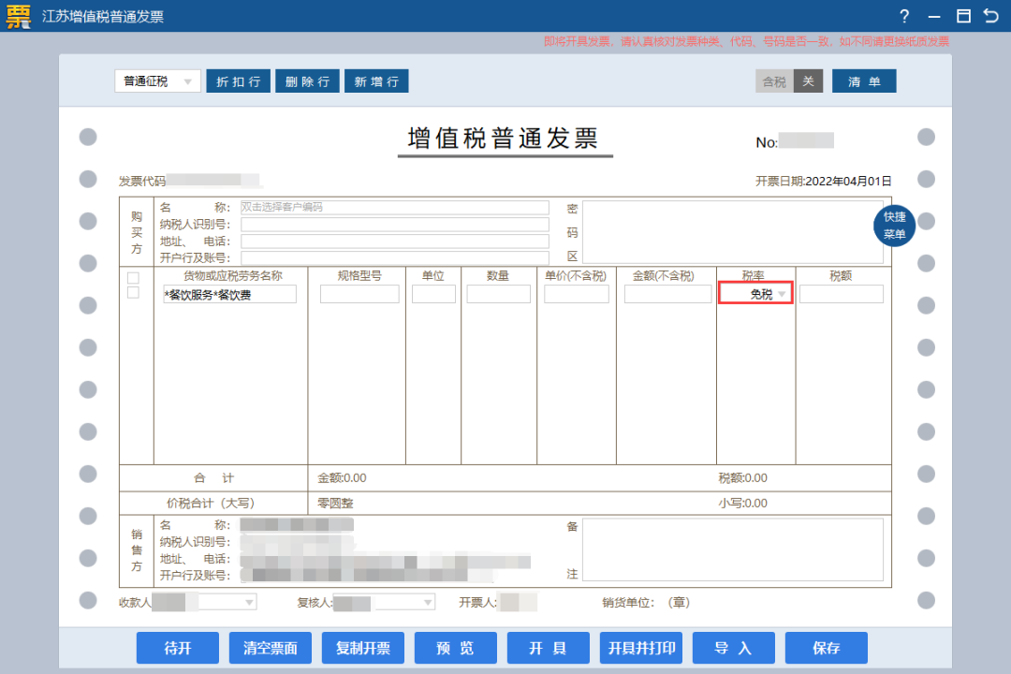Expand the 收款人 payee dropdown

[248, 602]
